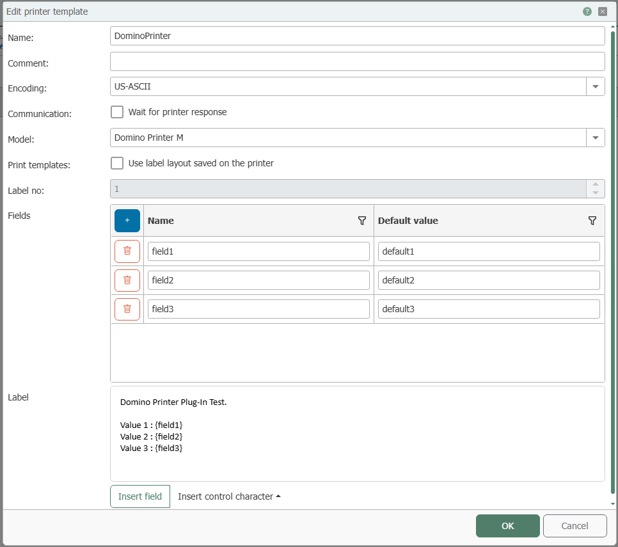This screenshot has height=547, width=618.
Task: Expand Insert control character menu
Action: 229,496
